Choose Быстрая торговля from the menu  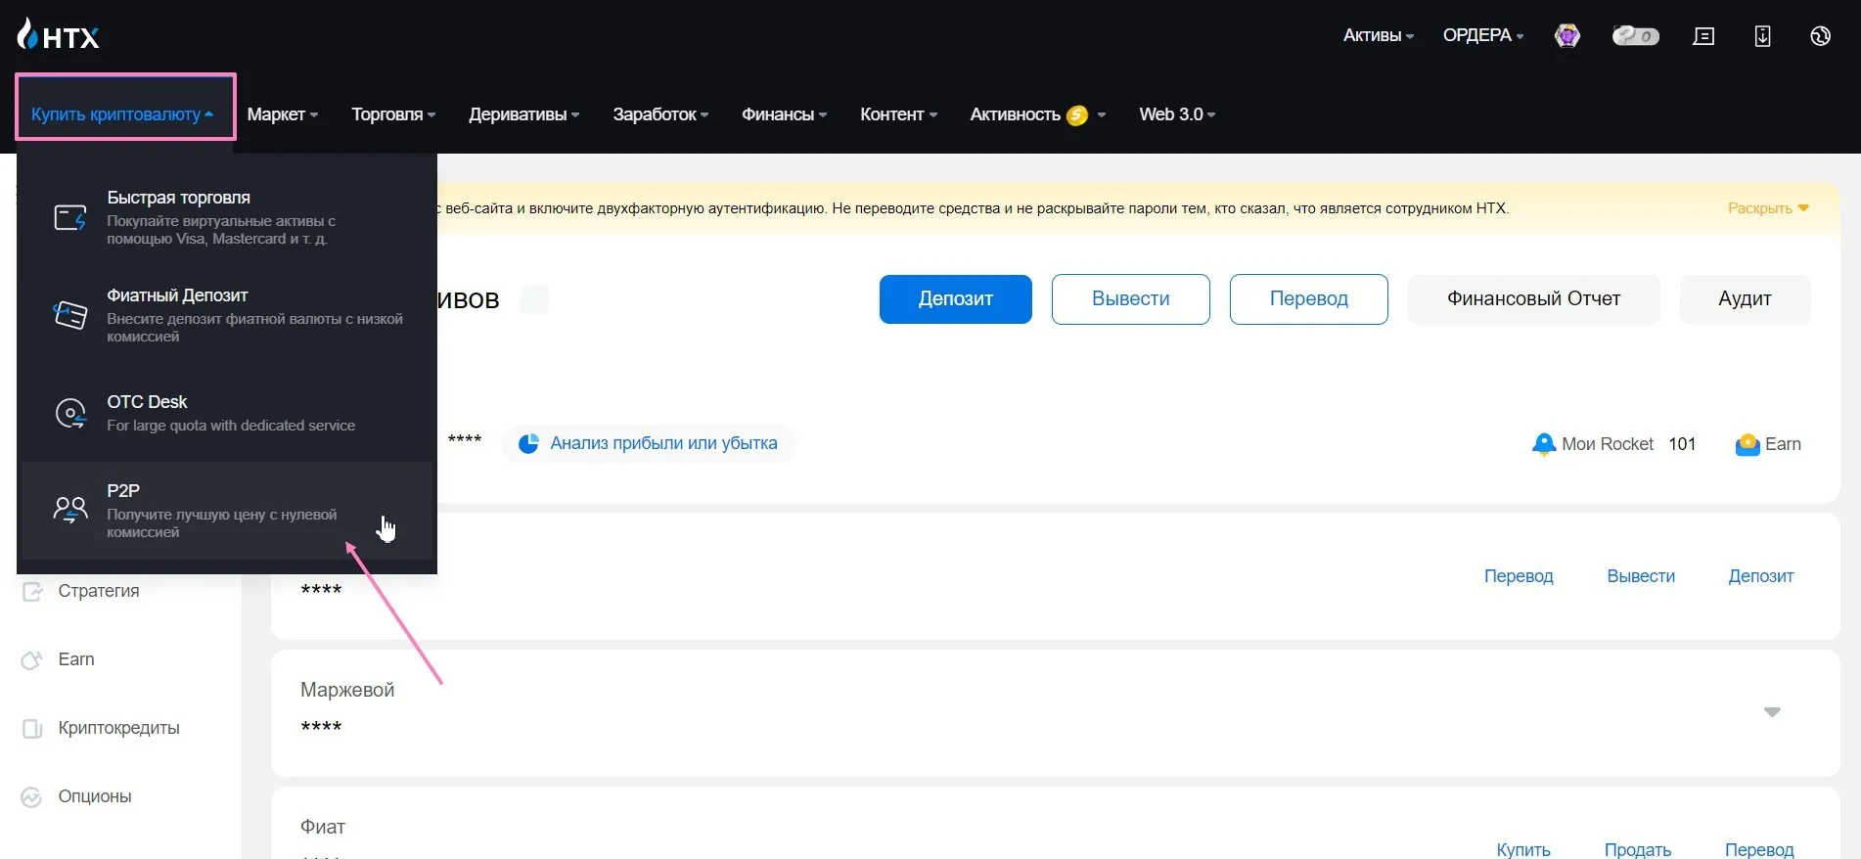point(227,217)
